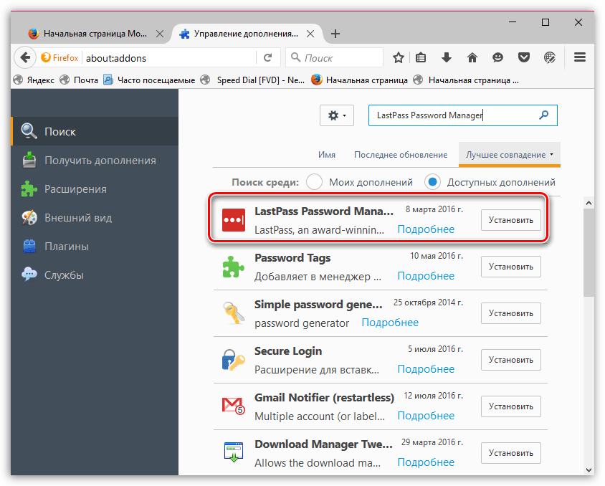
Task: Click the Gmail Notifier envelope icon
Action: tap(234, 406)
